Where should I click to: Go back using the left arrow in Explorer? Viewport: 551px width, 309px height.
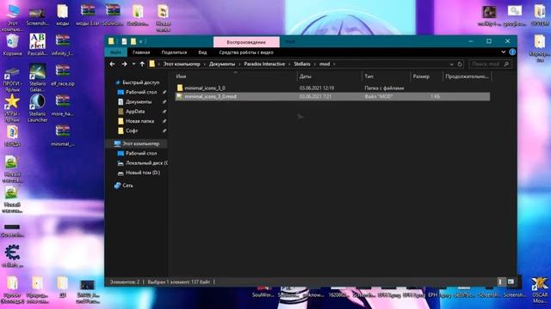click(112, 64)
